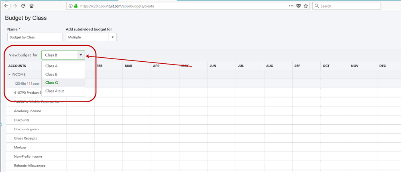Click the DEC column header
Image resolution: width=401 pixels, height=172 pixels.
click(x=383, y=66)
